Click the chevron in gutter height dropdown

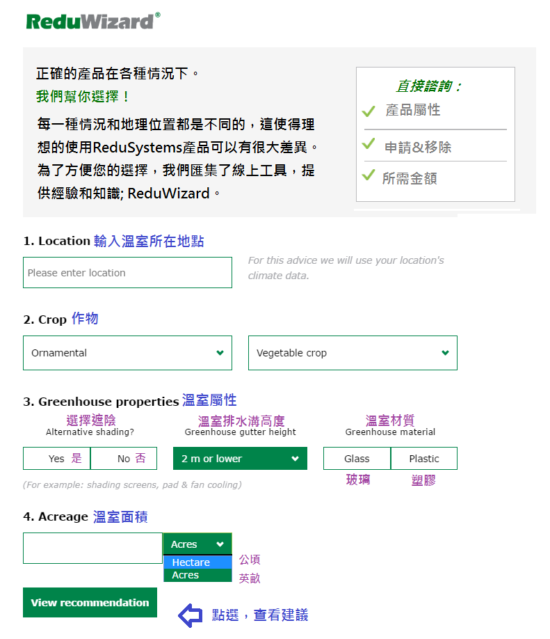(295, 459)
